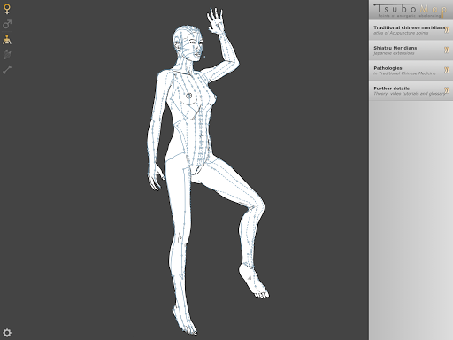The width and height of the screenshot is (453, 340).
Task: Expand arrow beside Pathologies
Action: (447, 70)
